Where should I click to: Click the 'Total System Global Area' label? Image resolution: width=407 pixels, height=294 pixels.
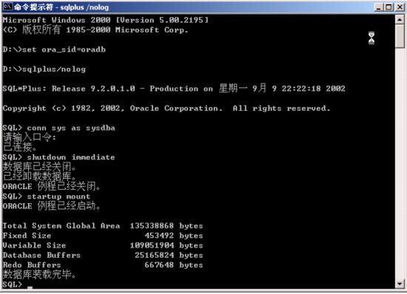tap(61, 225)
